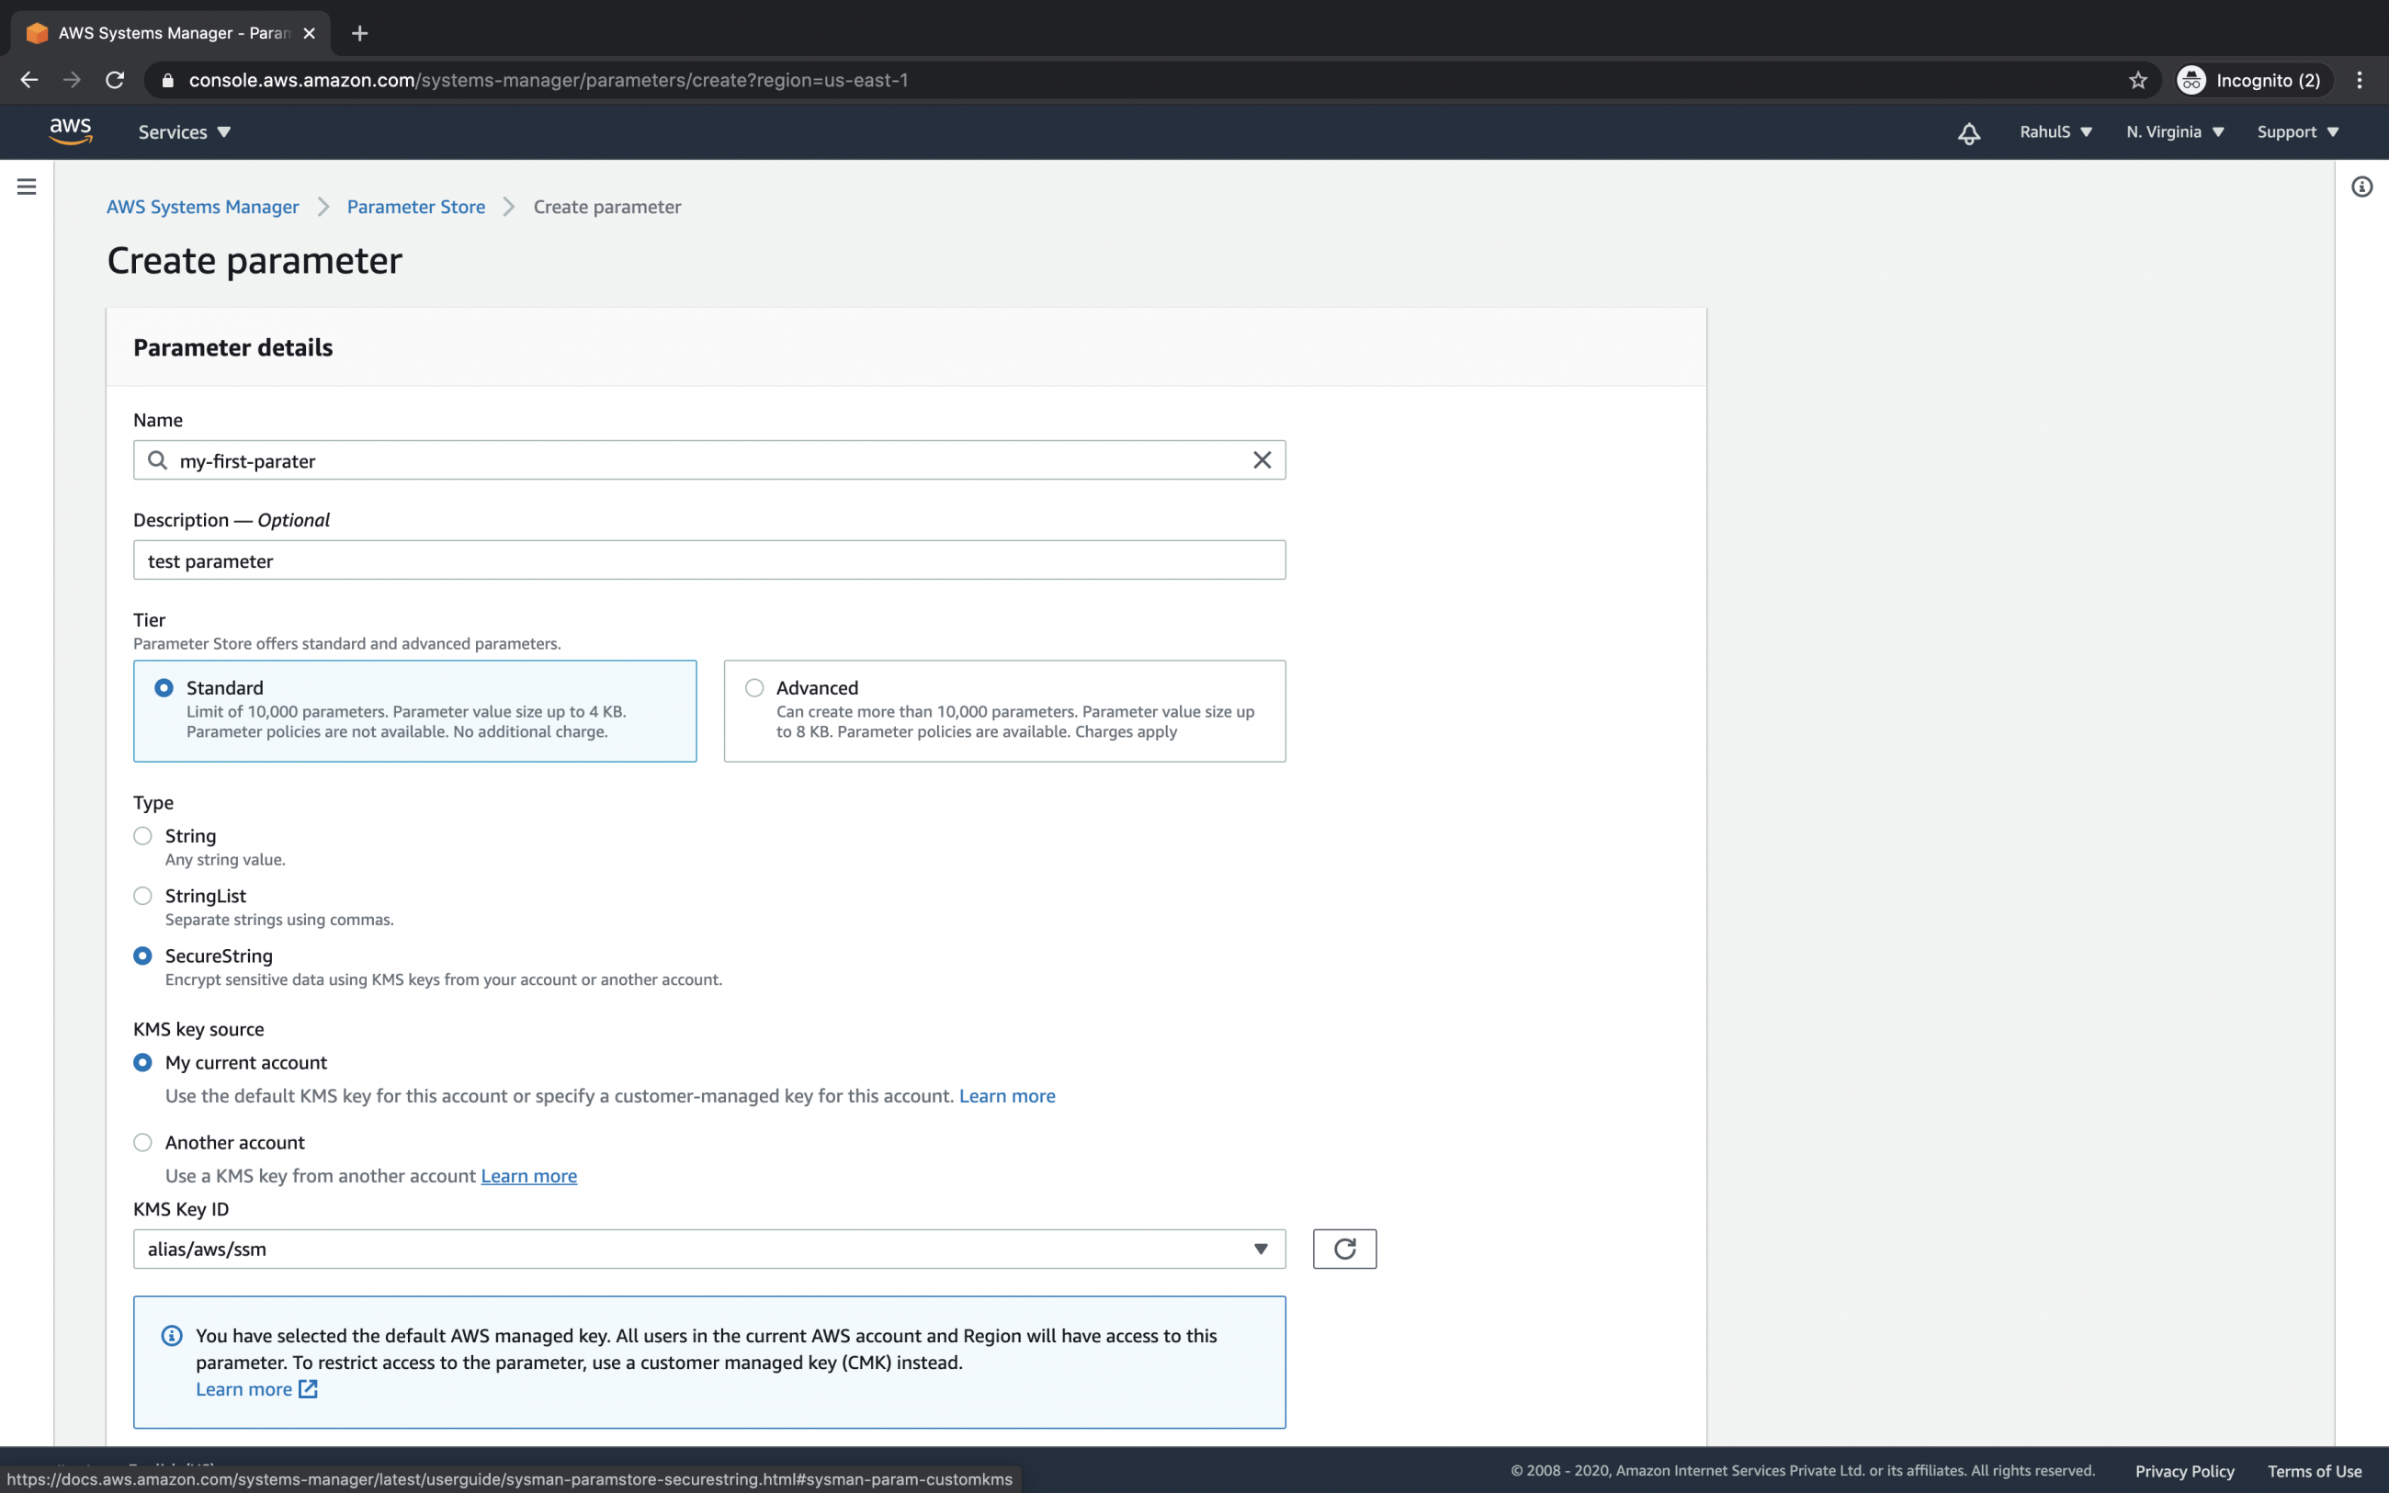2389x1493 pixels.
Task: Open the hamburger navigation menu
Action: (27, 187)
